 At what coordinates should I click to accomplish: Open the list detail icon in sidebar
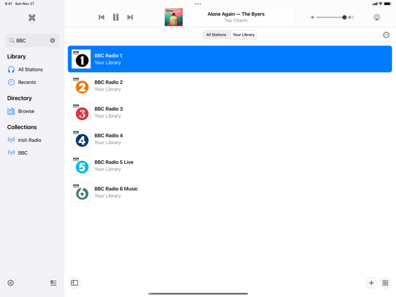pyautogui.click(x=54, y=283)
